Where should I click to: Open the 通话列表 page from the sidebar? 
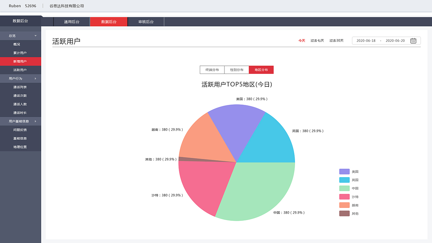pyautogui.click(x=20, y=87)
